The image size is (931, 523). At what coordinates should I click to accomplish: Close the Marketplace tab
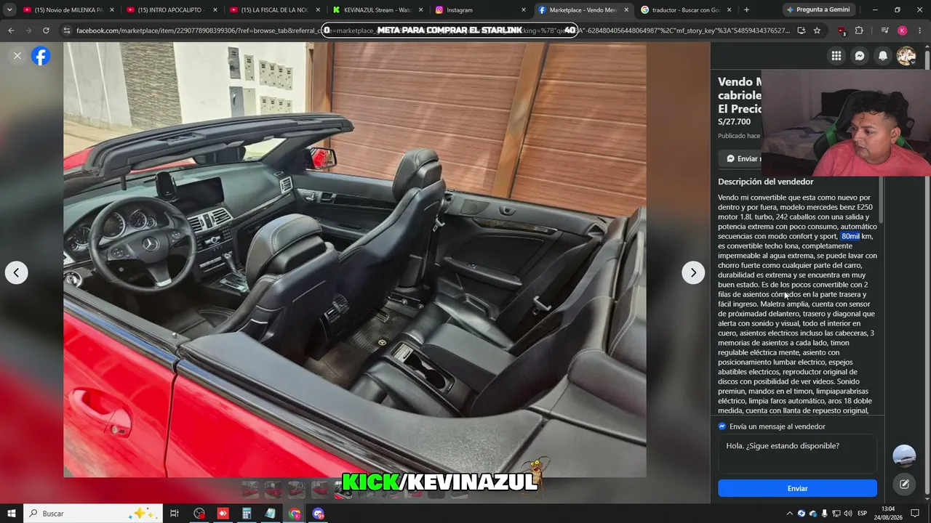click(x=626, y=10)
